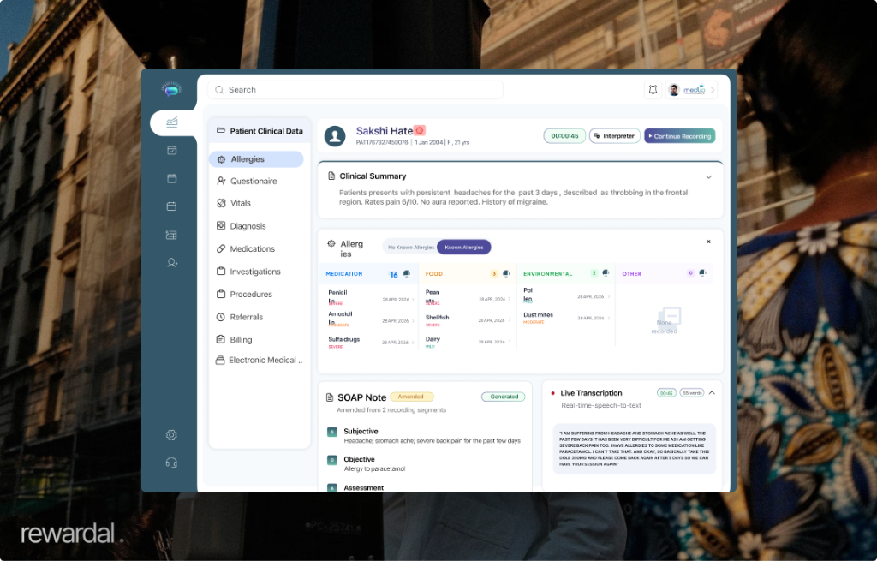The image size is (877, 561).
Task: Expand the Dairy allergy entry chevron
Action: (510, 342)
